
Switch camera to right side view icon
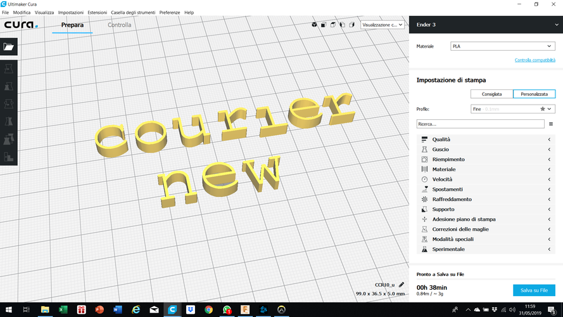tap(351, 25)
